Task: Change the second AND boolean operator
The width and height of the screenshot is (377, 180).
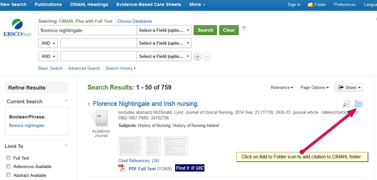Action: pos(48,56)
